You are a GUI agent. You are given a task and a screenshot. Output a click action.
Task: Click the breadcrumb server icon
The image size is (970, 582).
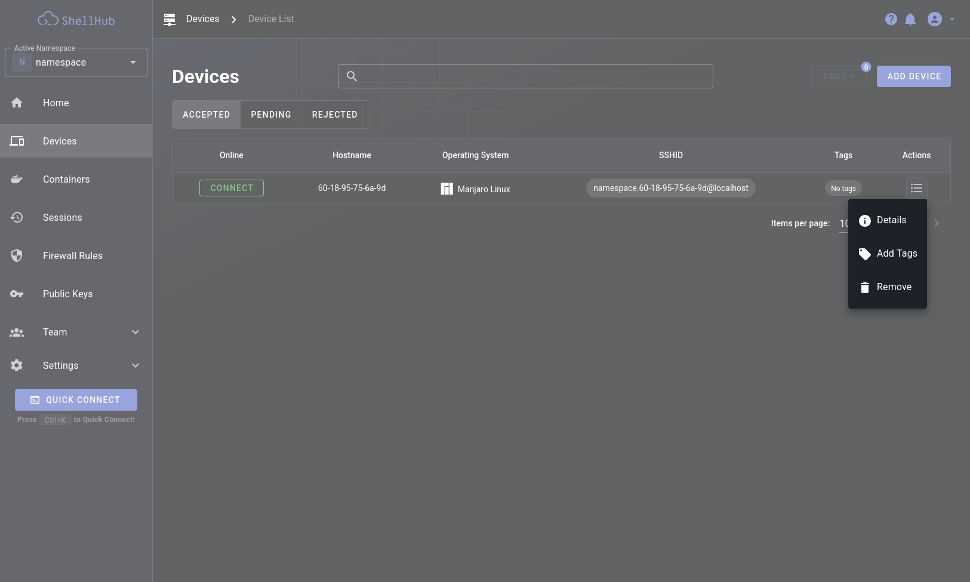(x=170, y=19)
